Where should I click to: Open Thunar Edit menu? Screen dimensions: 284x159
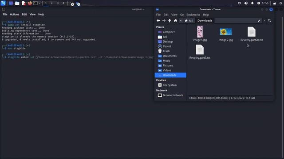tap(166, 15)
